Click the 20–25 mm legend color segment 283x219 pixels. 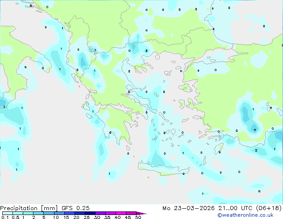(x=80, y=213)
